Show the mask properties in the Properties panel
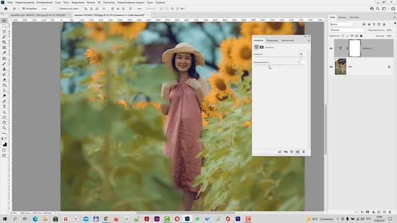Viewport: 397px width, 223px height. tap(262, 47)
